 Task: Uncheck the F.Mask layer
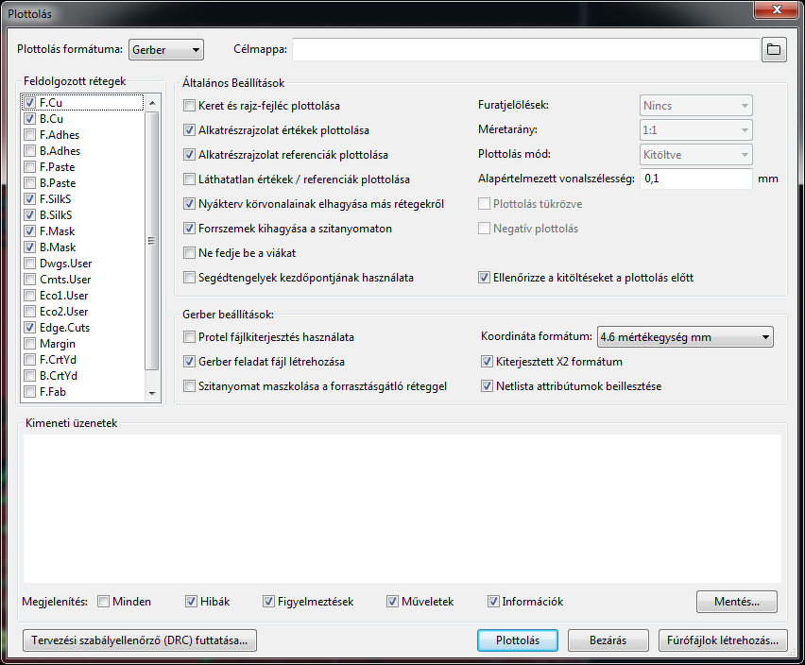point(30,230)
